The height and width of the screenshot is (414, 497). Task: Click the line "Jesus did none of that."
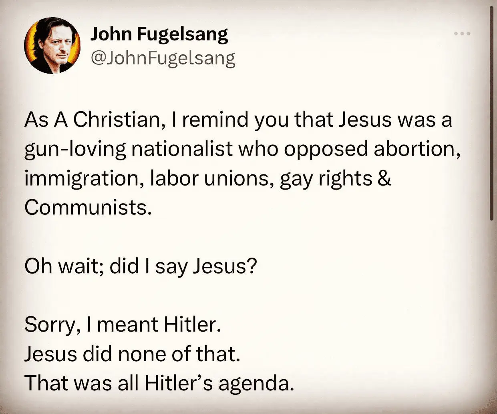pos(132,354)
